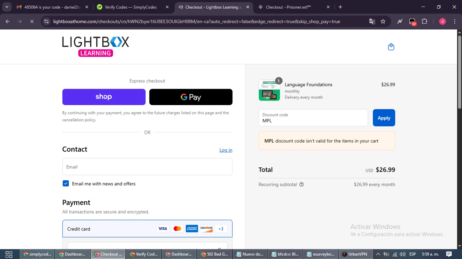
Task: Close the Gmail code tab
Action: point(87,7)
